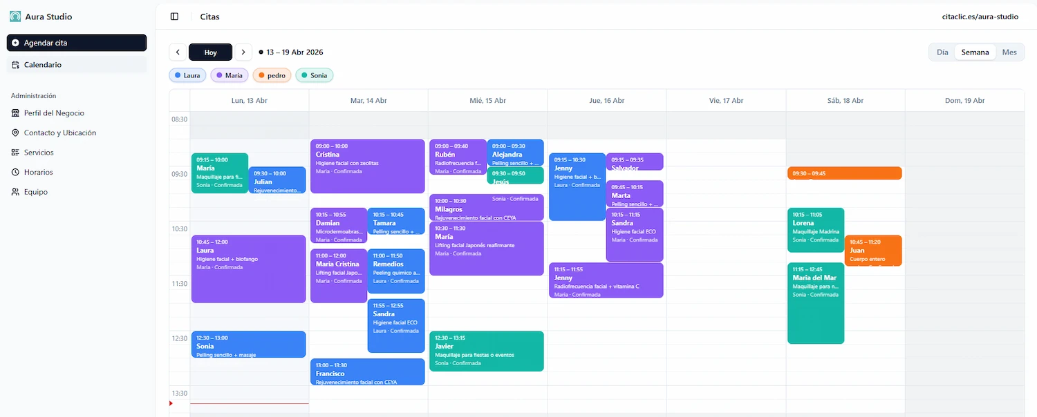Click the Aura Studio logo icon
The width and height of the screenshot is (1037, 417).
point(15,15)
